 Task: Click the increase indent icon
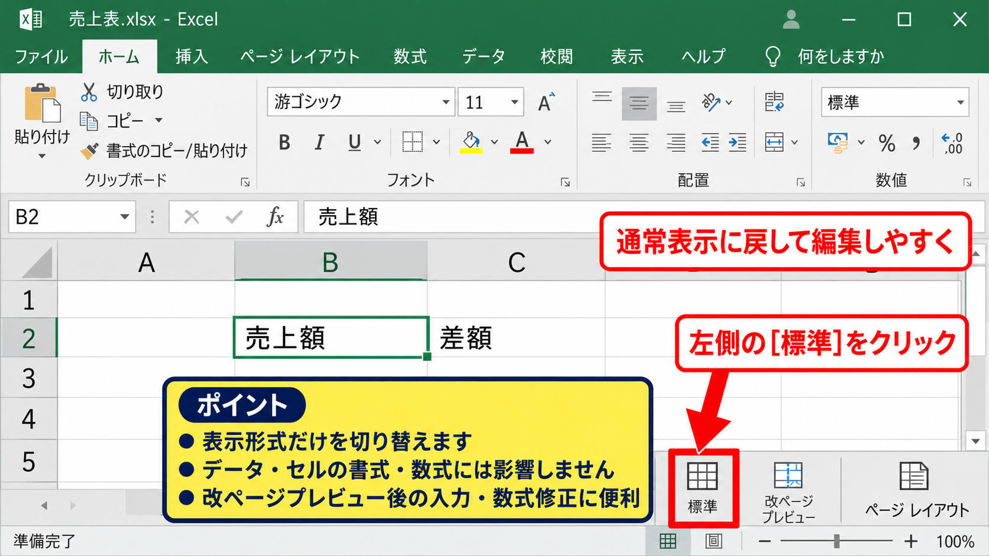[738, 142]
